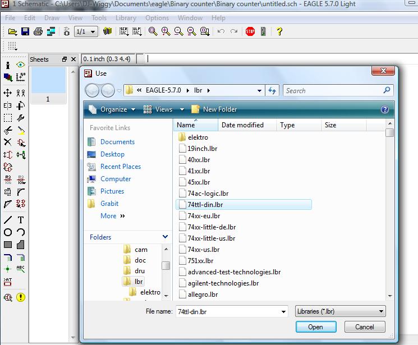Select the sheet 1 thumbnail
Viewport: 418px width, 345px height.
pos(48,85)
